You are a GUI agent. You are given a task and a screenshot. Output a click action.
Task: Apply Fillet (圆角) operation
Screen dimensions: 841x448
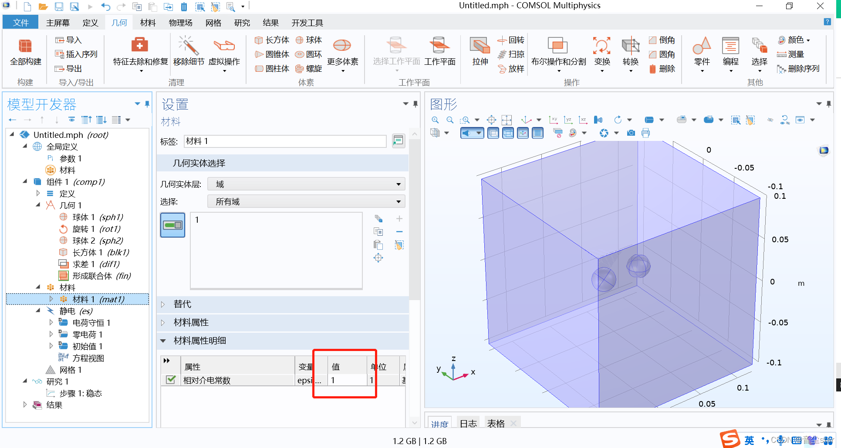point(662,54)
